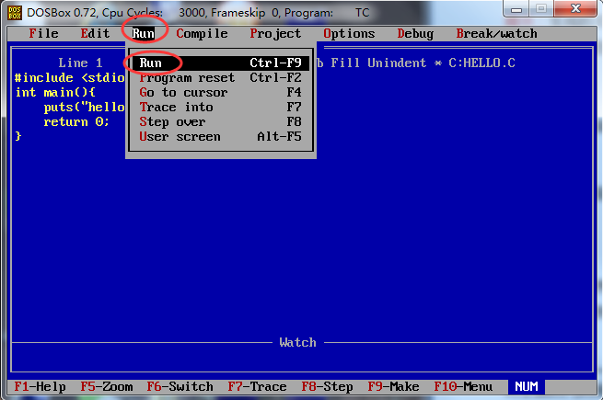Open the Edit menu

point(95,34)
